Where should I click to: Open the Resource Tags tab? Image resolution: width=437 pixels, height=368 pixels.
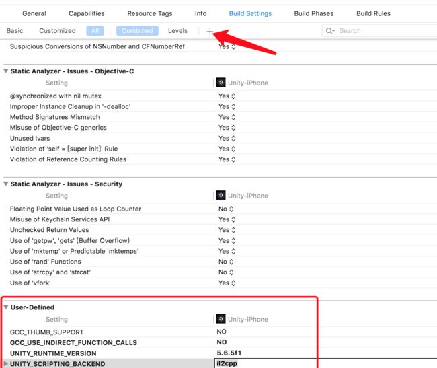coord(150,13)
